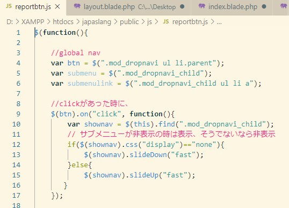289x208 pixels.
Task: Click ".mod_dropnavi_child ul li a" string
Action: click(x=193, y=83)
